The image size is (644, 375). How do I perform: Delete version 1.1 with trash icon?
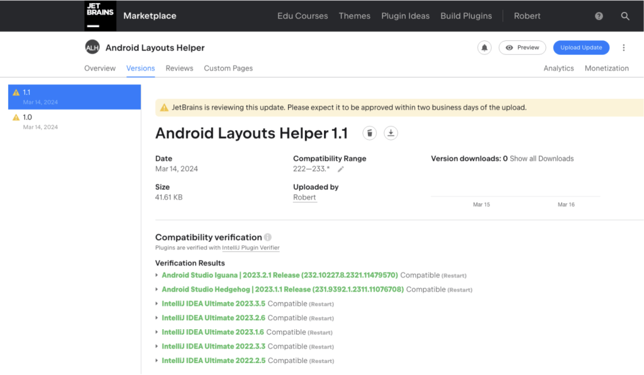(370, 133)
